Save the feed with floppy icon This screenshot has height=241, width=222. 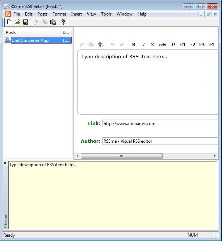pos(26,22)
